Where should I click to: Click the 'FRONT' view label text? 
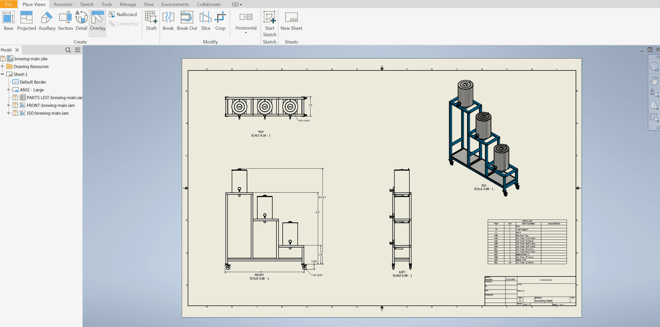point(259,275)
